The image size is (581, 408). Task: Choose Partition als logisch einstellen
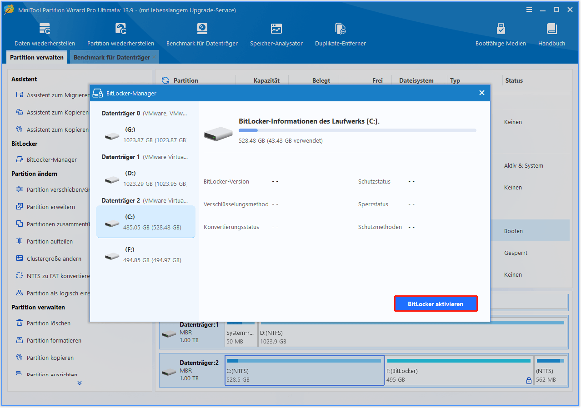click(53, 293)
